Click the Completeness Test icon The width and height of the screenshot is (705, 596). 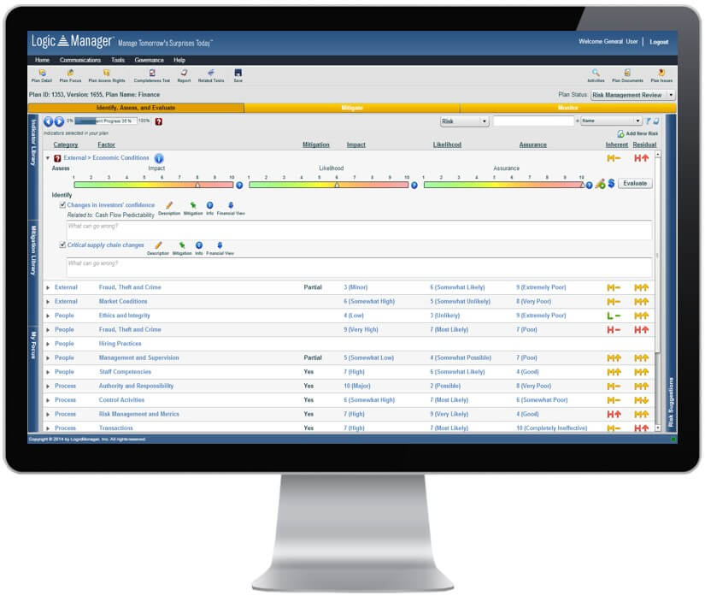(152, 74)
